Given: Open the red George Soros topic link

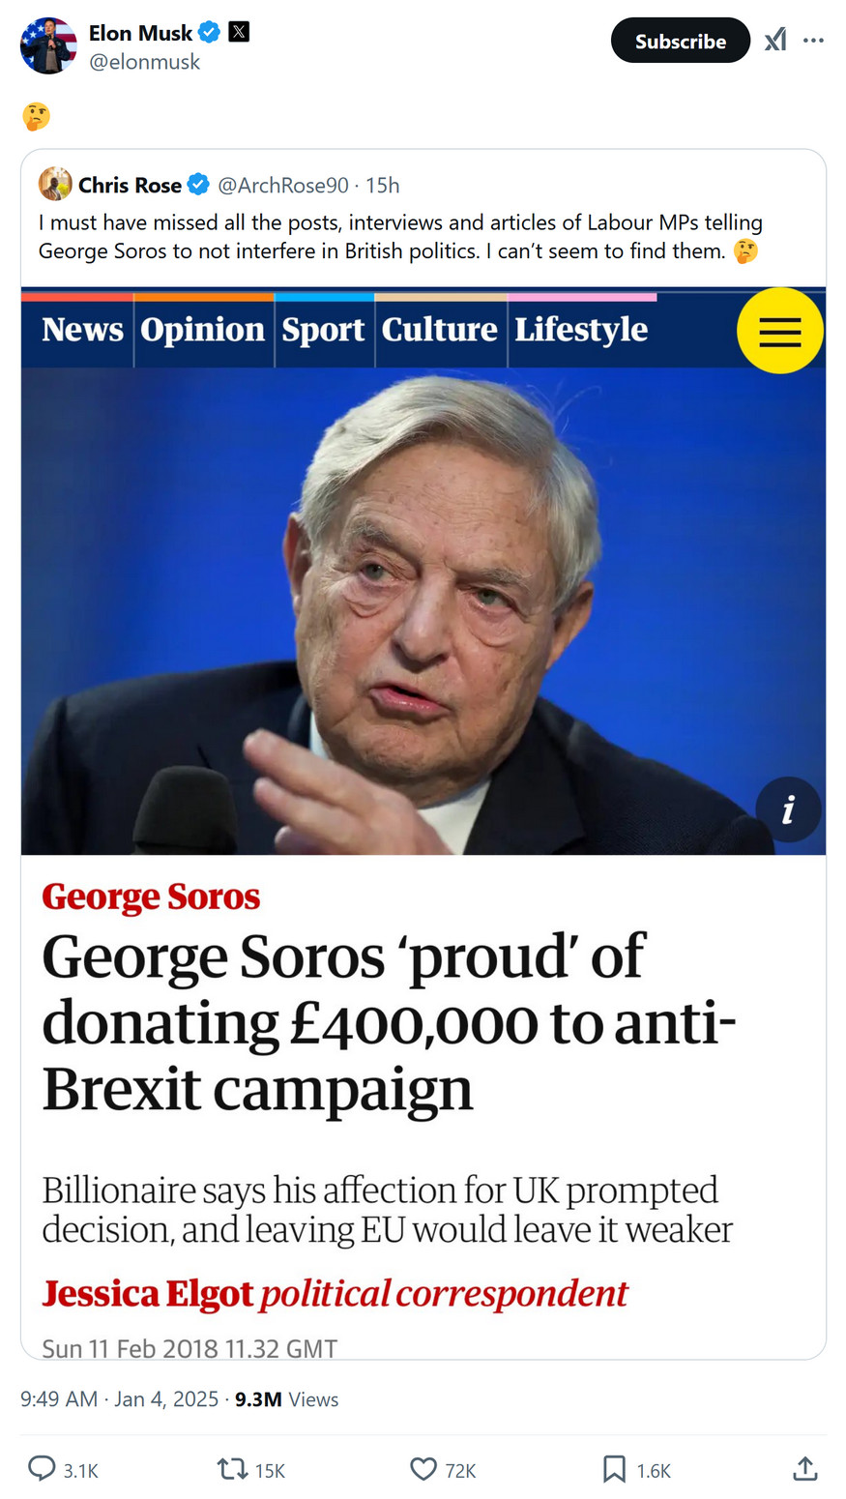Looking at the screenshot, I should 151,896.
